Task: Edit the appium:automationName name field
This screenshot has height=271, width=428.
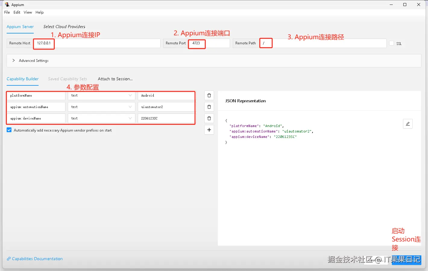Action: pyautogui.click(x=36, y=107)
